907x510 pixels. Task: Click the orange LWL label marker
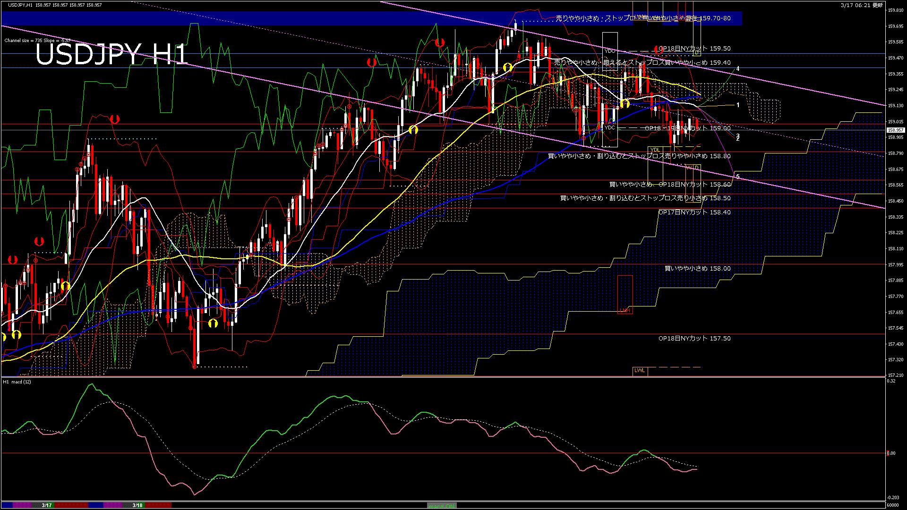click(x=640, y=371)
